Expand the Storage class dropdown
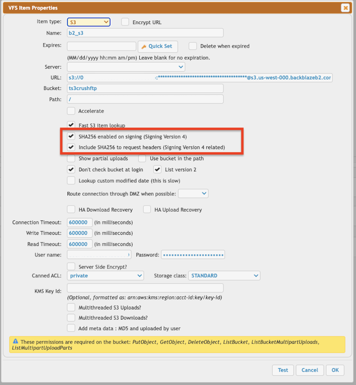This screenshot has height=385, width=356. 224,276
